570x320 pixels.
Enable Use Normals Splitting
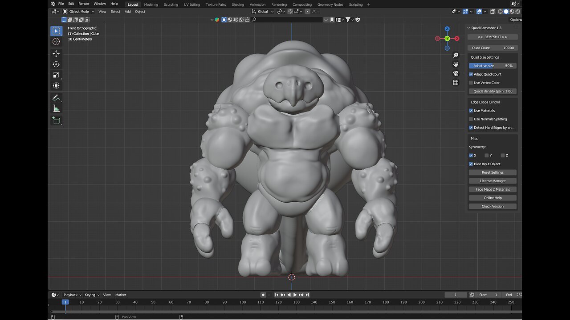coord(471,119)
